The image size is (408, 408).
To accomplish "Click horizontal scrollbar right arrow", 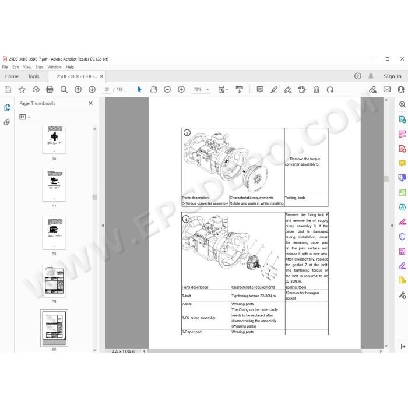I will click(381, 351).
